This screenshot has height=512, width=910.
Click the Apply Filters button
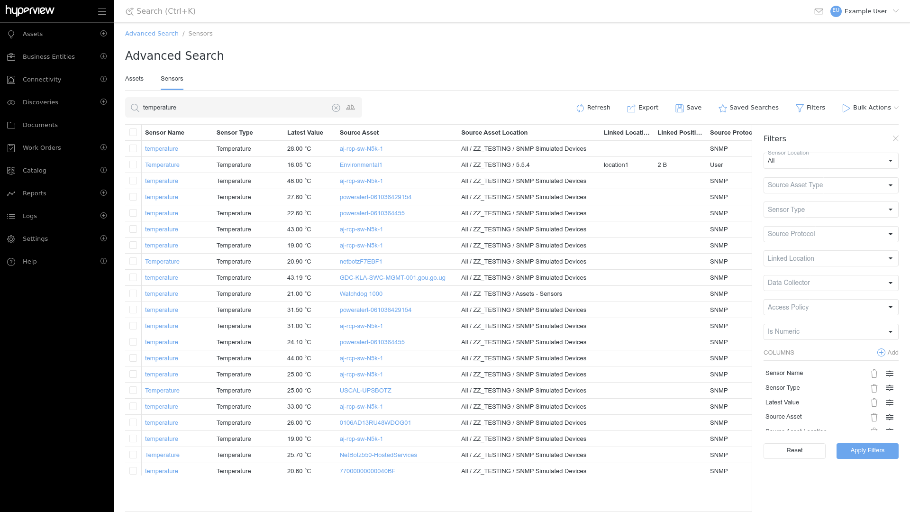(867, 451)
